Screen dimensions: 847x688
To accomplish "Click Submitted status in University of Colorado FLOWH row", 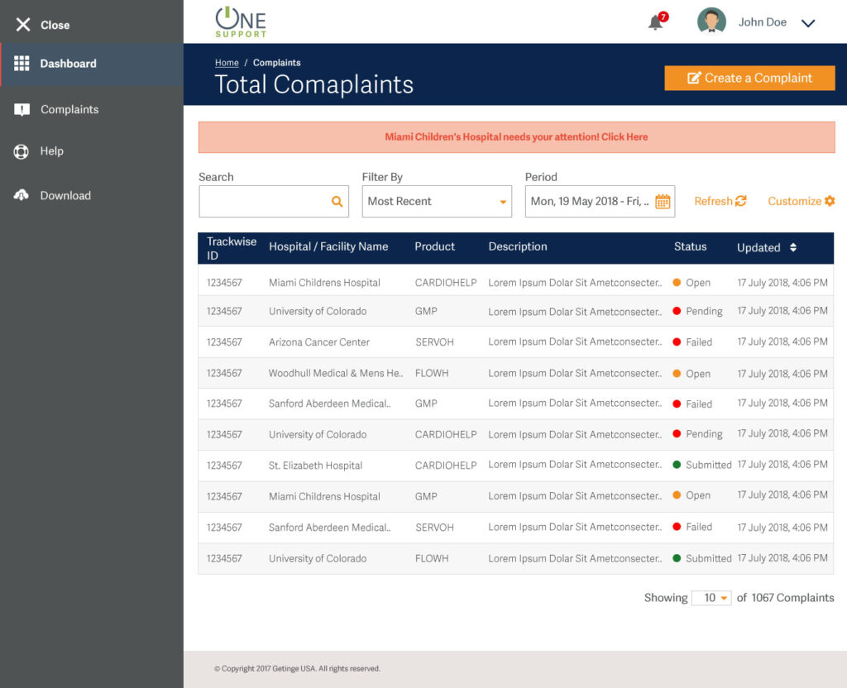I will point(708,558).
